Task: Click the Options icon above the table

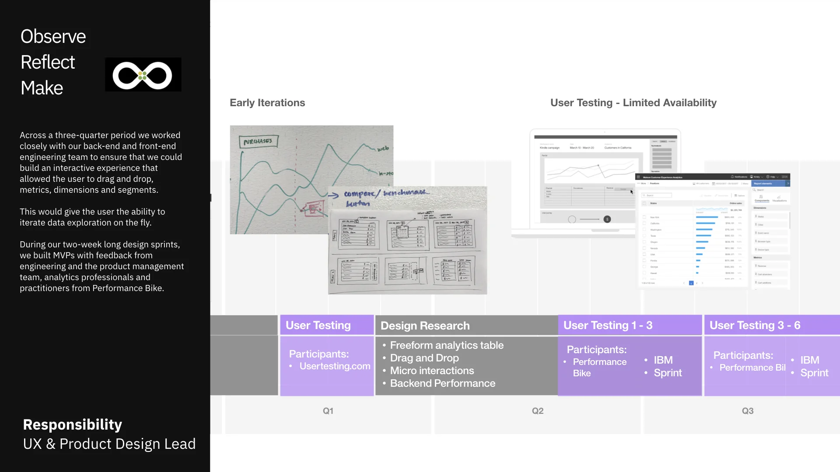Action: (x=736, y=195)
